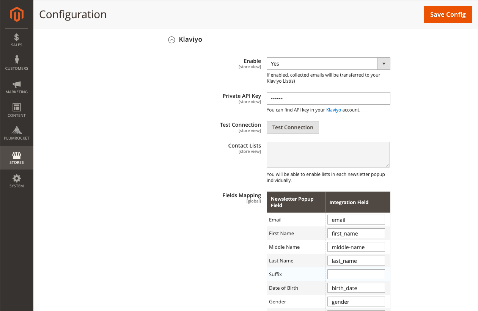The width and height of the screenshot is (478, 311).
Task: Select the birth_date mapping field
Action: click(356, 287)
